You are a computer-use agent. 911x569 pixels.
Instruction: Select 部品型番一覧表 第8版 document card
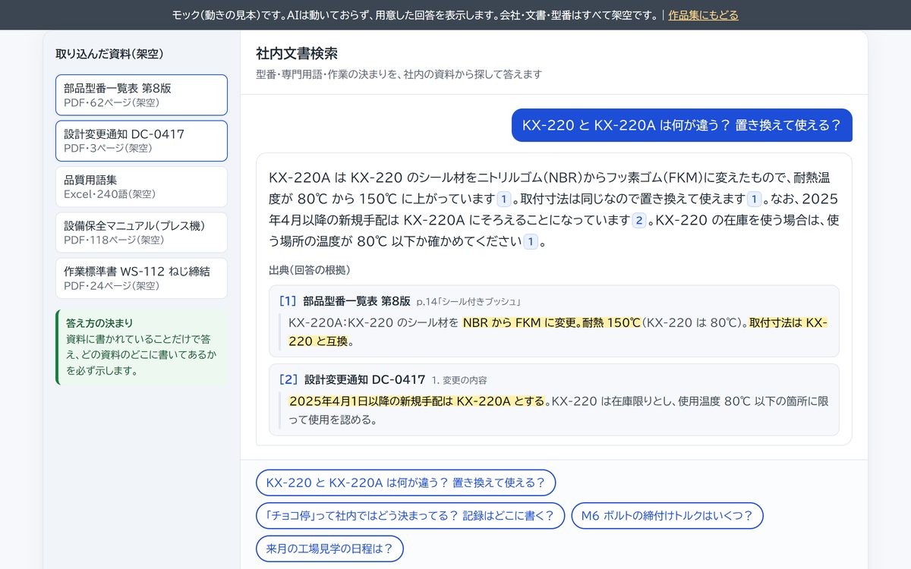pyautogui.click(x=141, y=95)
